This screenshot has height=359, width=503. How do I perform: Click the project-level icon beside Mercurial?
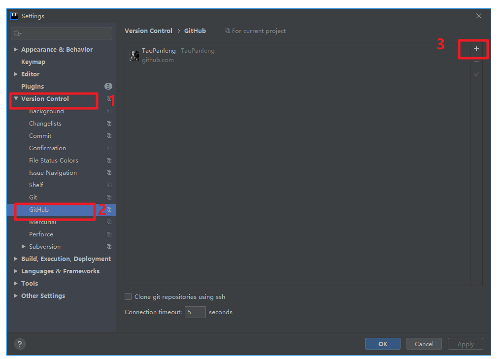click(x=109, y=222)
